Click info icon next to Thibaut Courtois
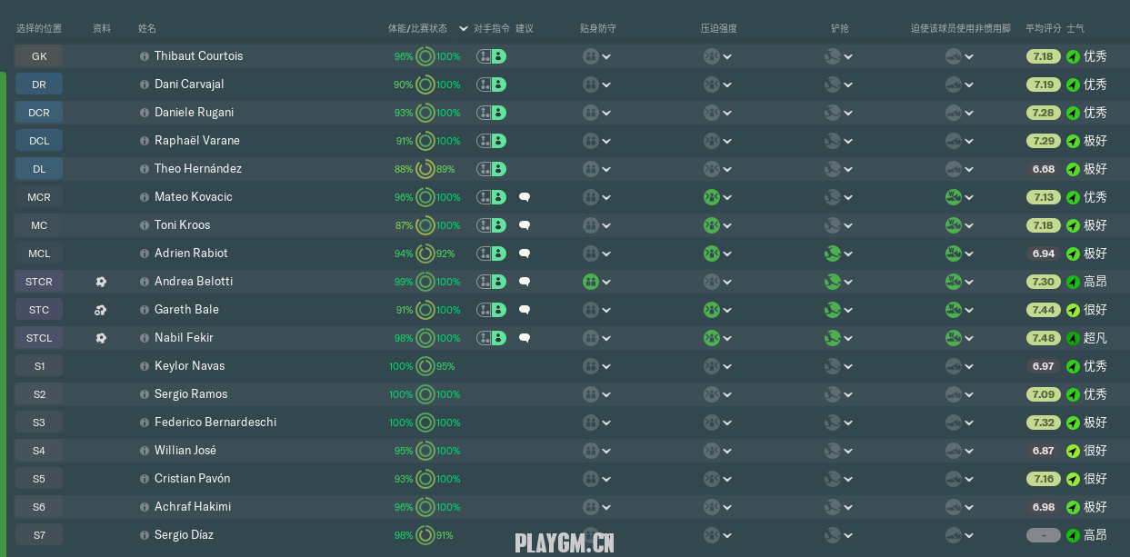The image size is (1130, 557). [x=145, y=56]
